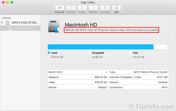Click the 999.35 GB SATA description line
The image size is (176, 111).
point(112,30)
